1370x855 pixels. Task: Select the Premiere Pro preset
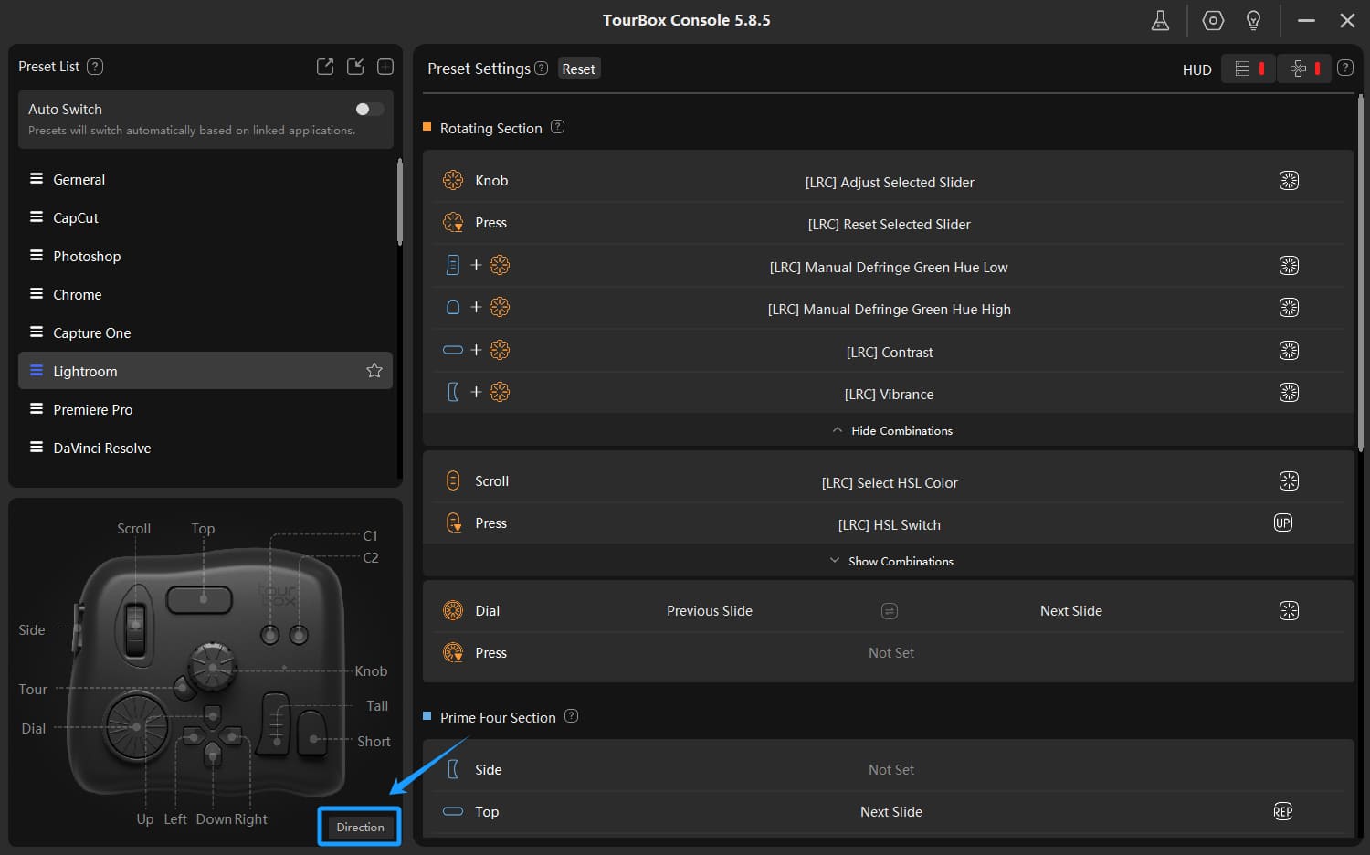[x=205, y=409]
